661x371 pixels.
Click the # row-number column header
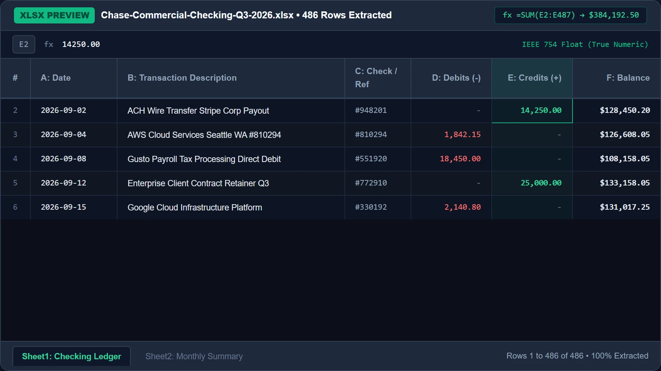(15, 78)
